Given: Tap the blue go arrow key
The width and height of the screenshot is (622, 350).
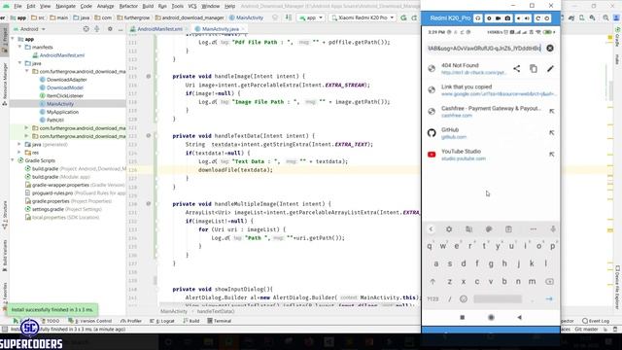Looking at the screenshot, I should [549, 298].
